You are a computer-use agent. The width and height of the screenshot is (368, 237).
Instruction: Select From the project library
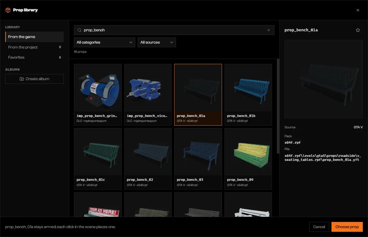click(34, 47)
